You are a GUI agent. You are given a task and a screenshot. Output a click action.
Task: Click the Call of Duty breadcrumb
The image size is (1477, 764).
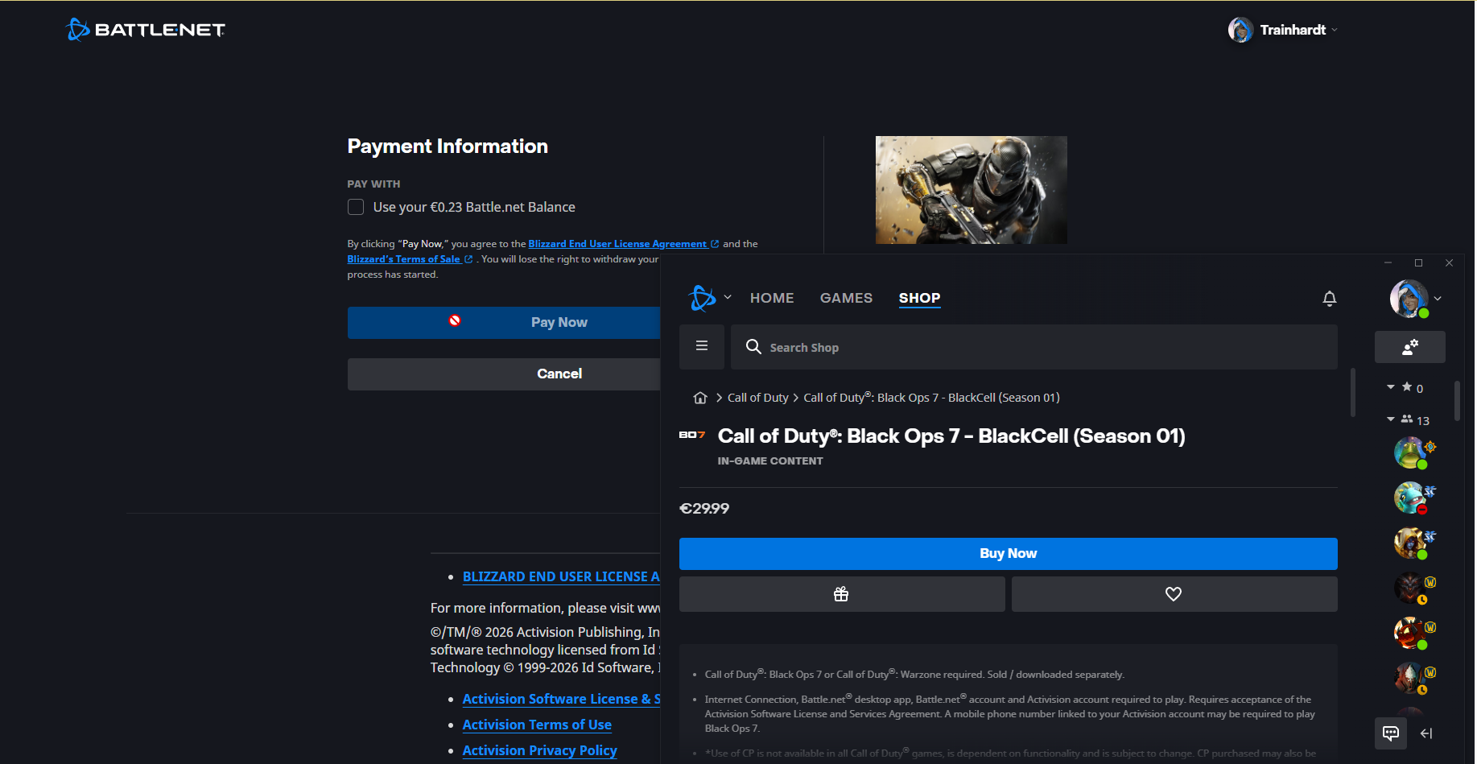pyautogui.click(x=758, y=398)
